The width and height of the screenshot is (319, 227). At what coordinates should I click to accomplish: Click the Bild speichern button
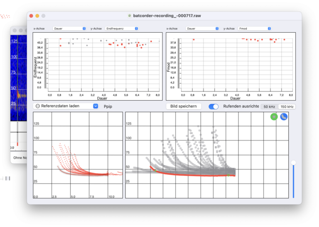(x=184, y=106)
